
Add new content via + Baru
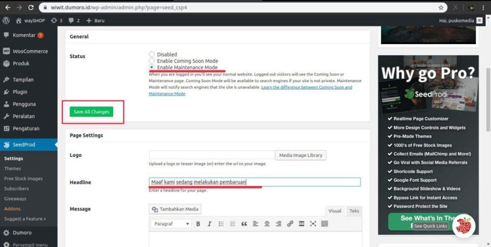click(x=95, y=20)
